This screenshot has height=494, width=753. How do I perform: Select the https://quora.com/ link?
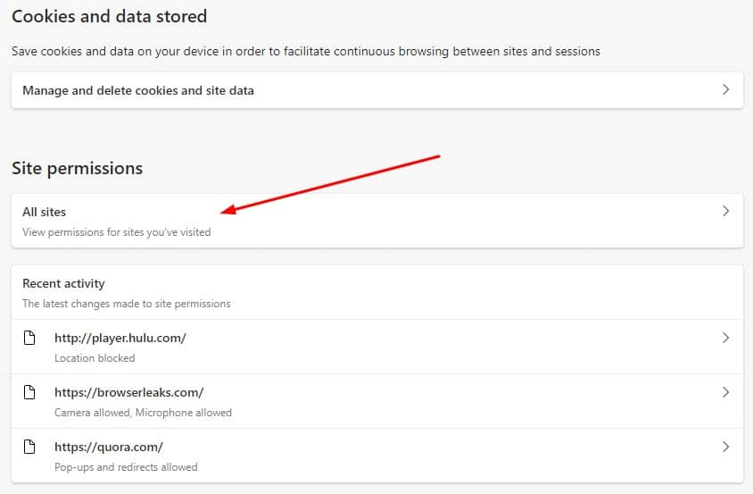point(109,447)
